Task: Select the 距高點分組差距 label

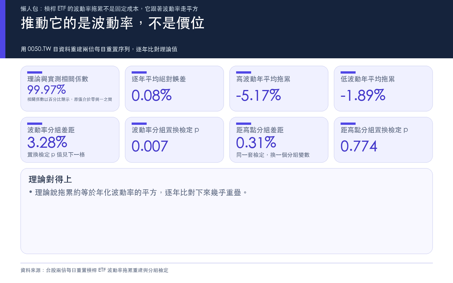Action: [260, 130]
